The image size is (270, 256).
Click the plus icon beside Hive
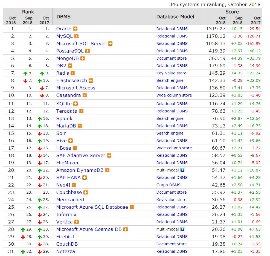point(70,141)
